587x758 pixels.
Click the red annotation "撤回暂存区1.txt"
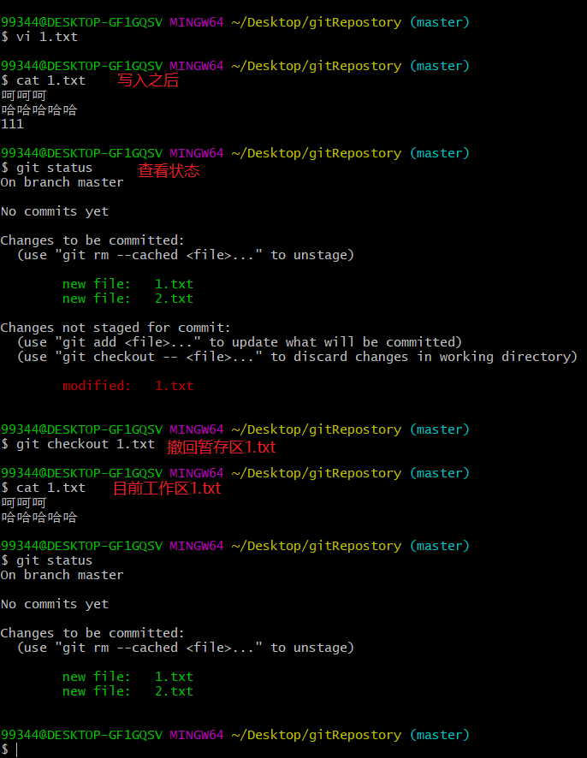(221, 447)
